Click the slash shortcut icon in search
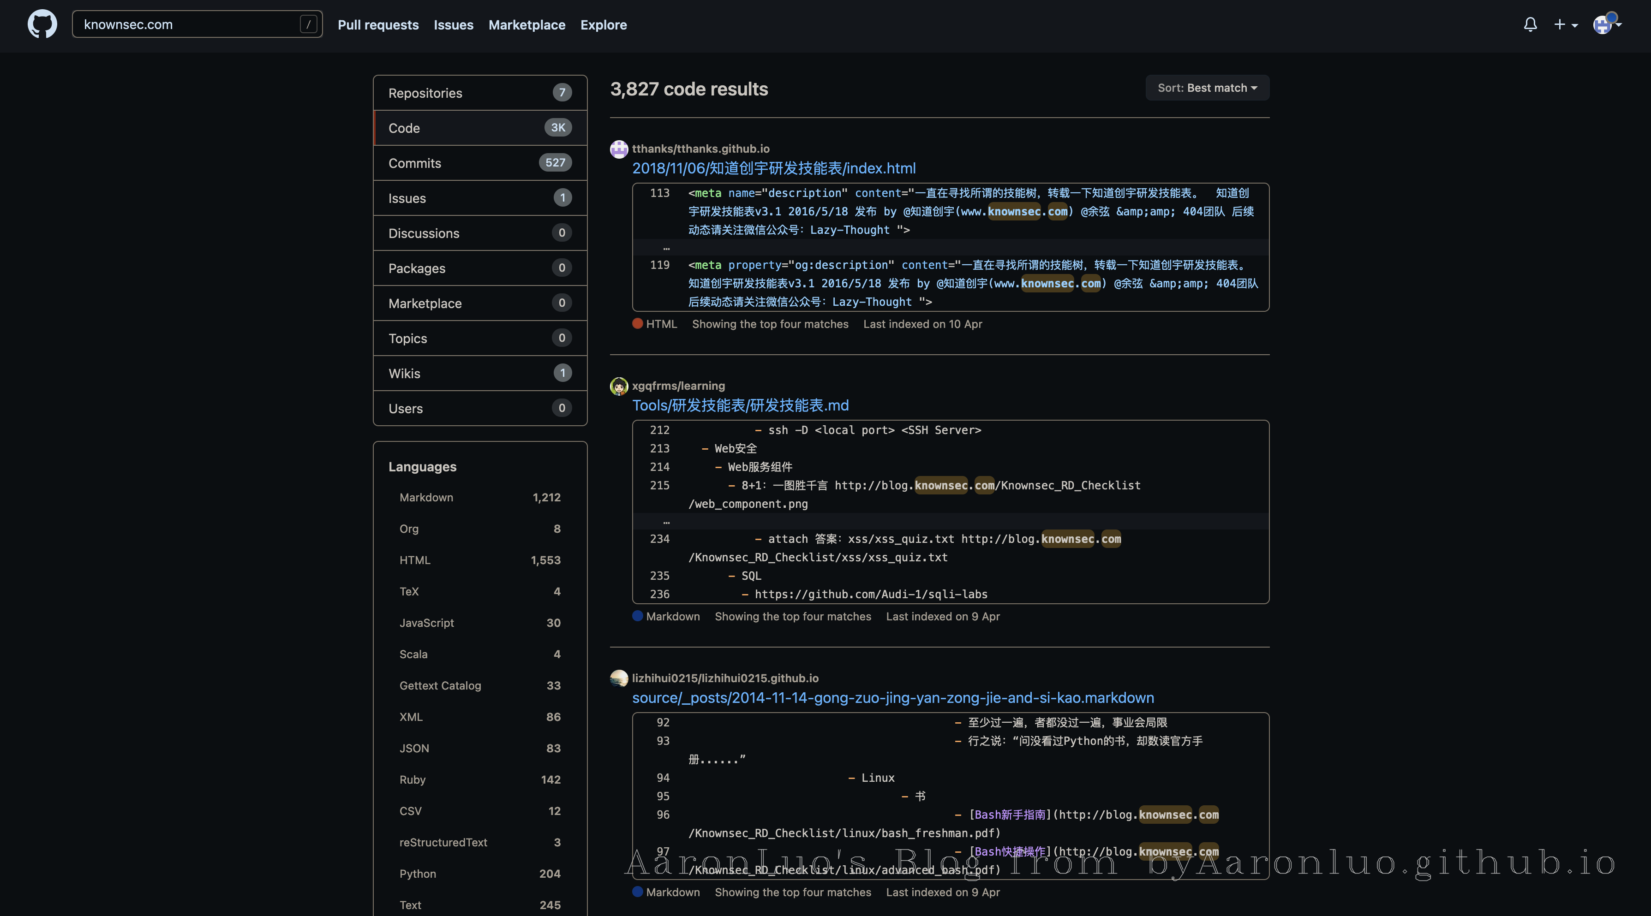This screenshot has width=1651, height=916. pos(308,24)
